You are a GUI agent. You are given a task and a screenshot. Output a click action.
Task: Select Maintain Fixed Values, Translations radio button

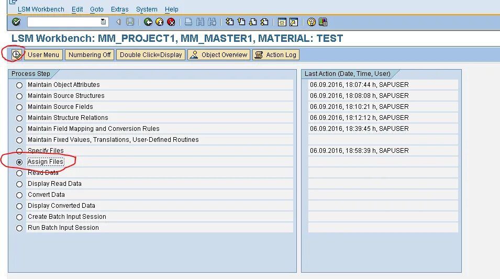click(19, 140)
